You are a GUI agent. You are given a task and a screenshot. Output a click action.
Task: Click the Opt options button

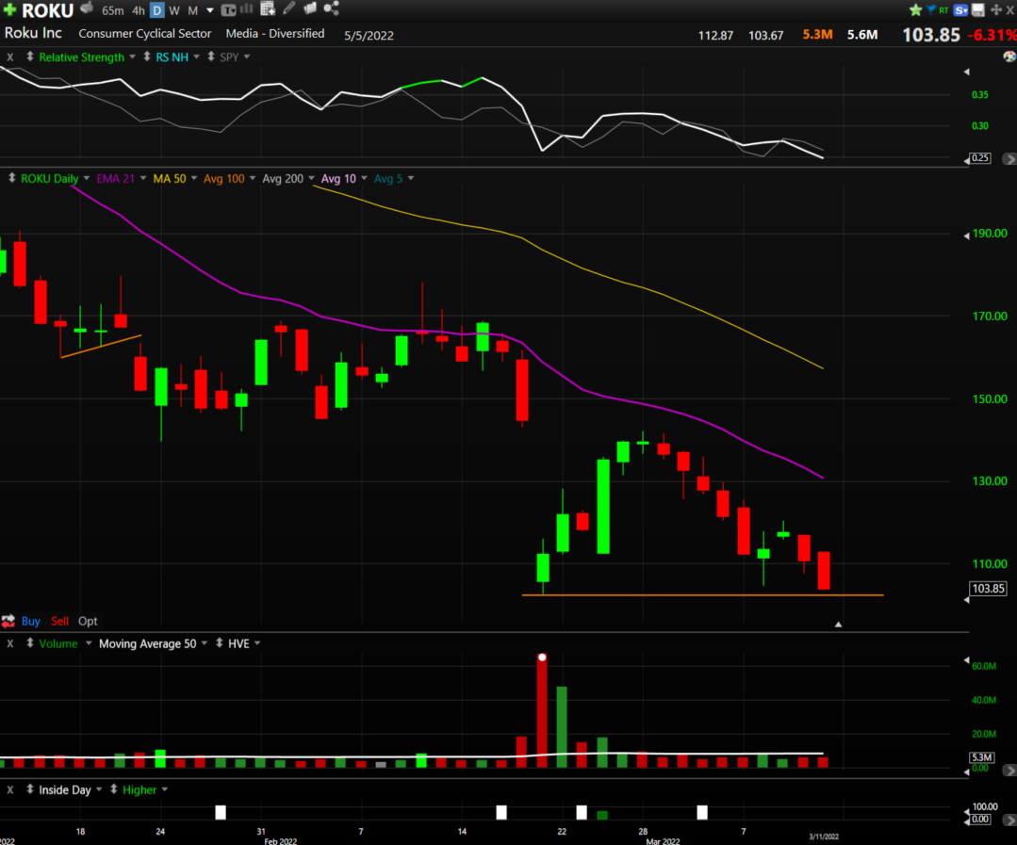click(88, 621)
